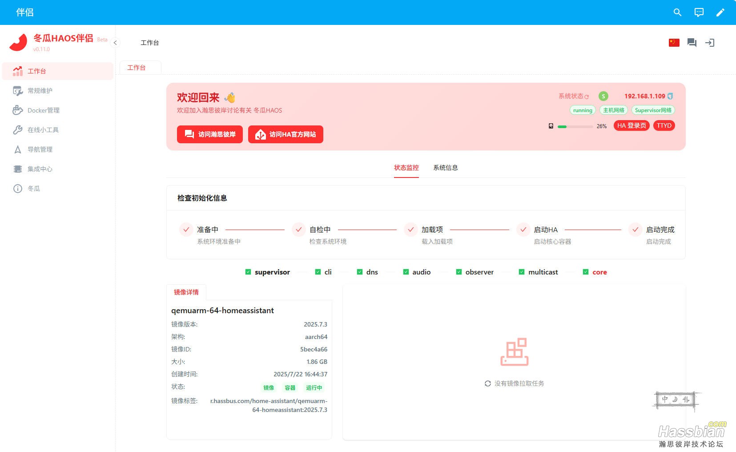Click the 冬瓜HAOS伴侣 logo

tap(18, 43)
